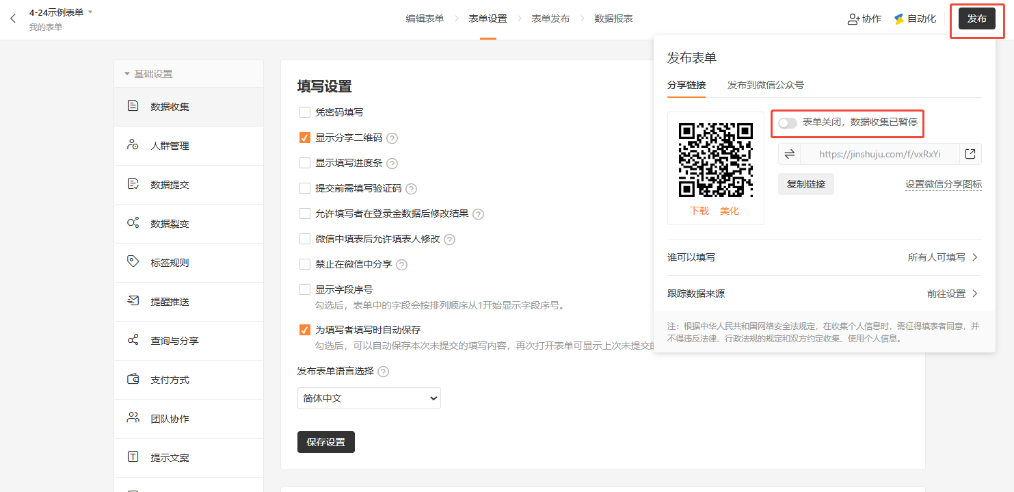Screen dimensions: 1014x492
Task: Open the 数据报表 step
Action: click(613, 19)
